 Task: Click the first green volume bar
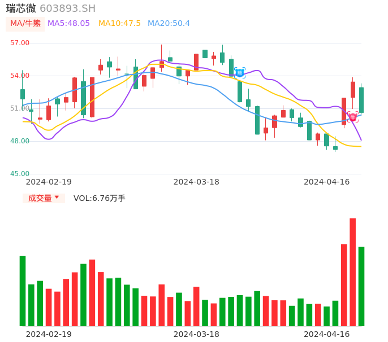coord(23,291)
